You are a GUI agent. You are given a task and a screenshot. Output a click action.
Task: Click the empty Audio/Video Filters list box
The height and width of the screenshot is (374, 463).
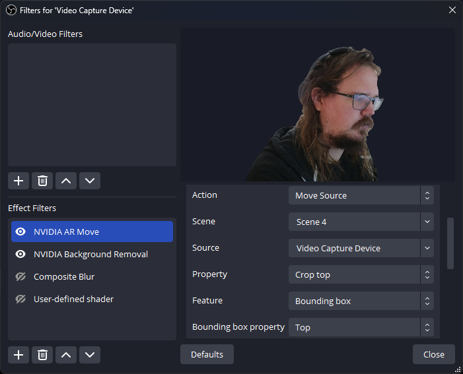[92, 105]
